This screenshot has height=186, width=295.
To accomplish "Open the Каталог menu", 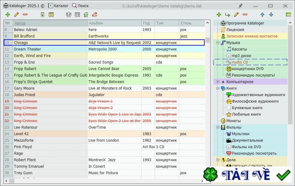I will 59,6.
